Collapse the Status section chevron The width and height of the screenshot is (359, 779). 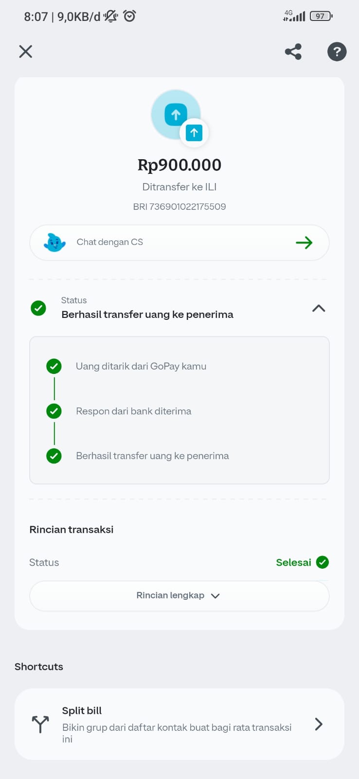tap(319, 308)
